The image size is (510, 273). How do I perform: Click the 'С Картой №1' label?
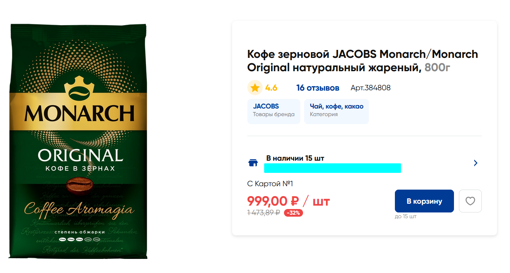click(x=270, y=184)
